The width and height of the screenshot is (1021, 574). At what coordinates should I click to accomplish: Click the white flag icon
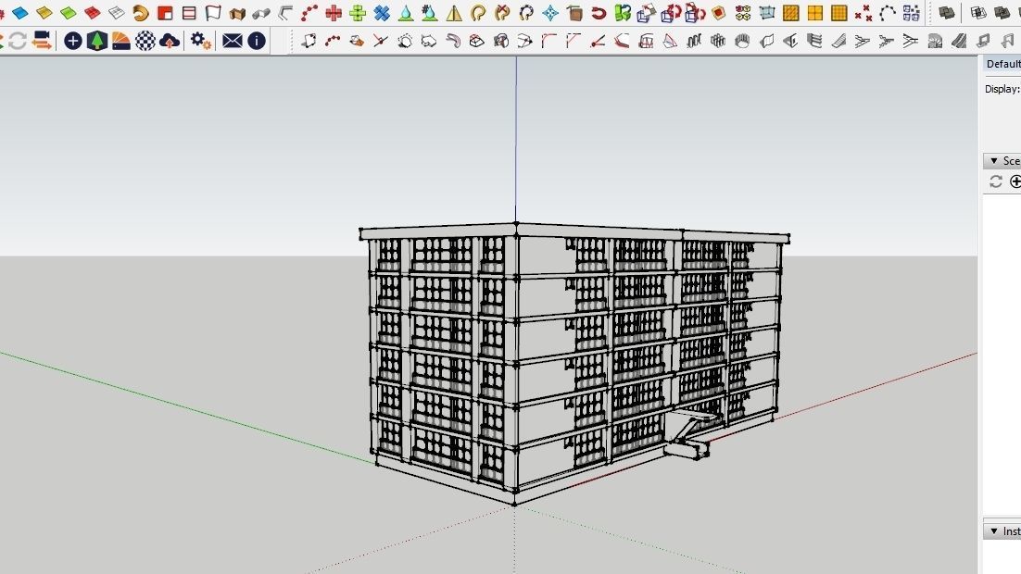tap(213, 12)
